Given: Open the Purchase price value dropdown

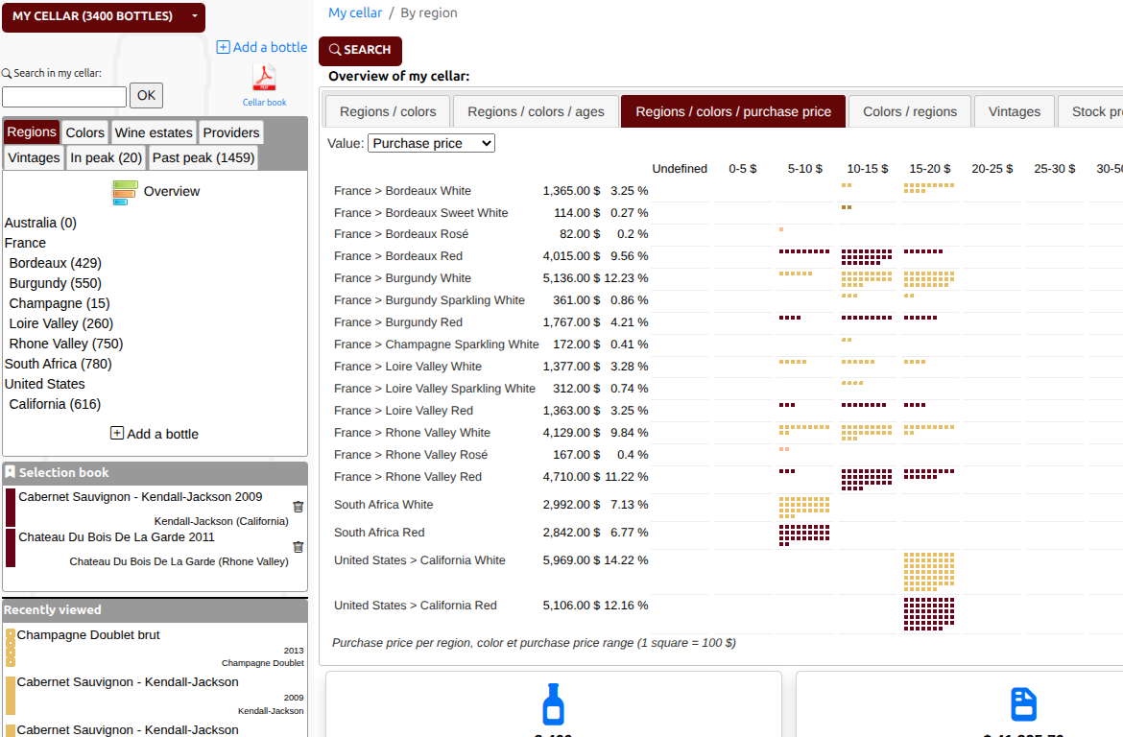Looking at the screenshot, I should click(x=431, y=142).
